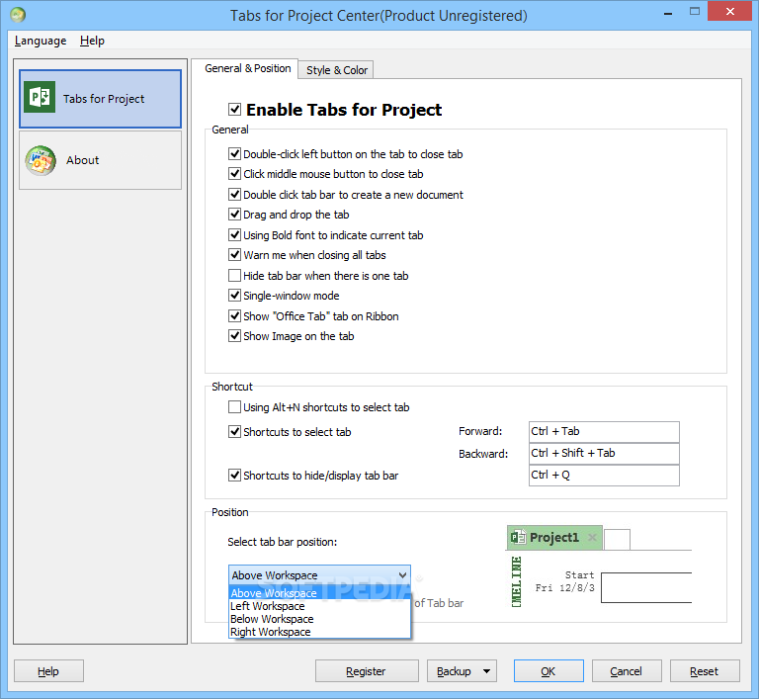Viewport: 759px width, 699px height.
Task: Uncheck Show "Office Tab" tab on Ribbon
Action: coord(235,316)
